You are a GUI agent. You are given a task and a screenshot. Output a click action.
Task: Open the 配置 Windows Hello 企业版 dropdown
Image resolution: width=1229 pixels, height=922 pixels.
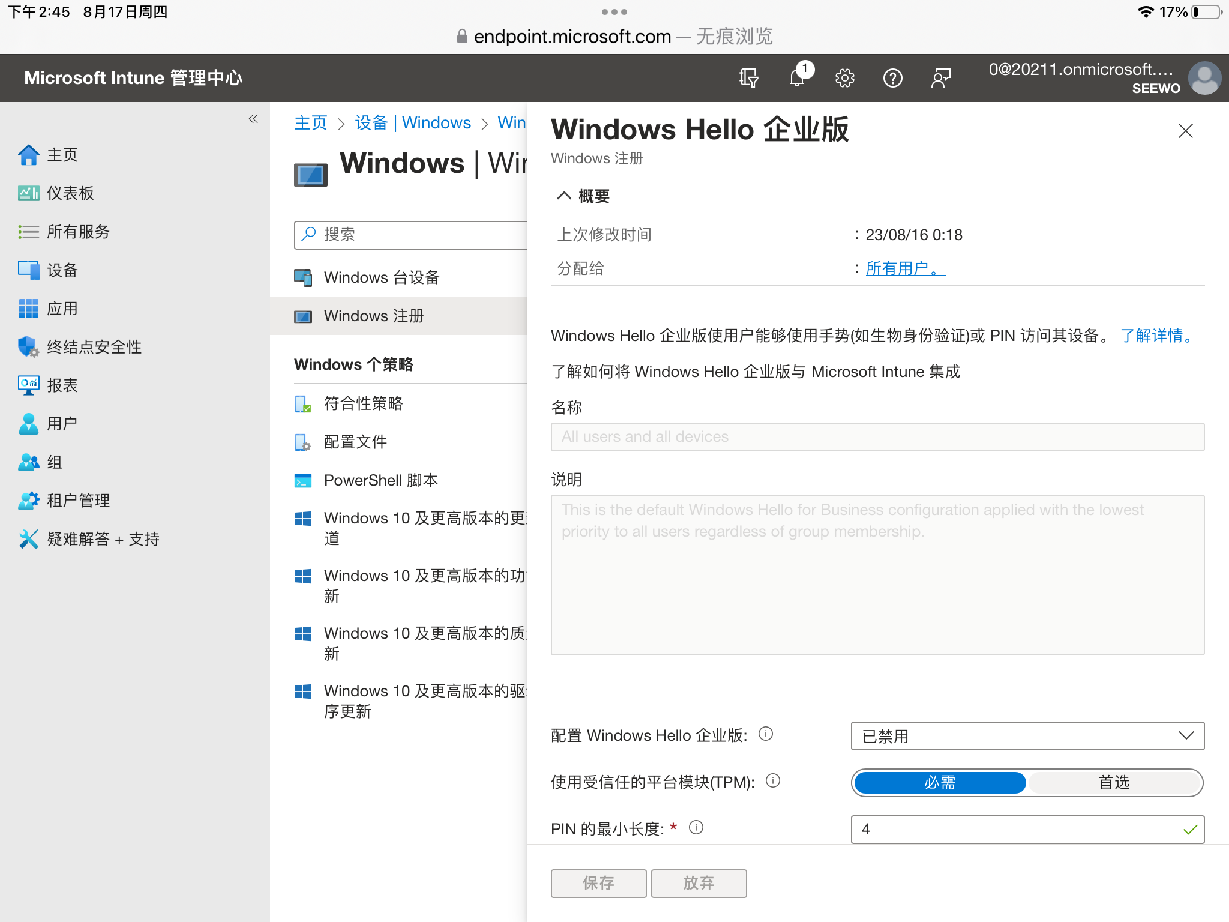pos(1027,736)
